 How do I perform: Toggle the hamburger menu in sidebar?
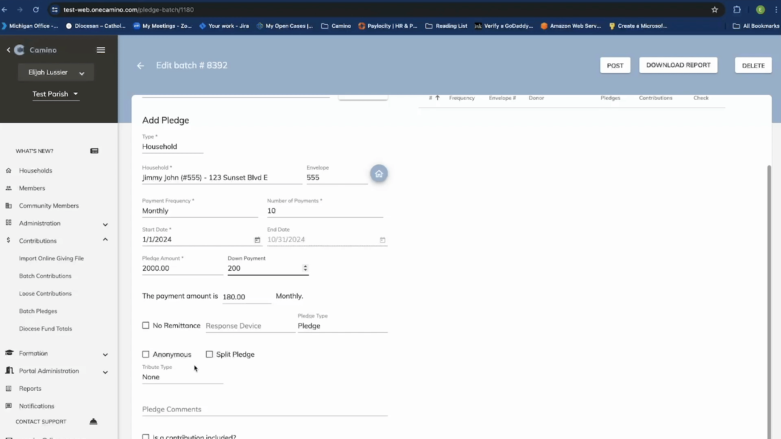tap(101, 50)
